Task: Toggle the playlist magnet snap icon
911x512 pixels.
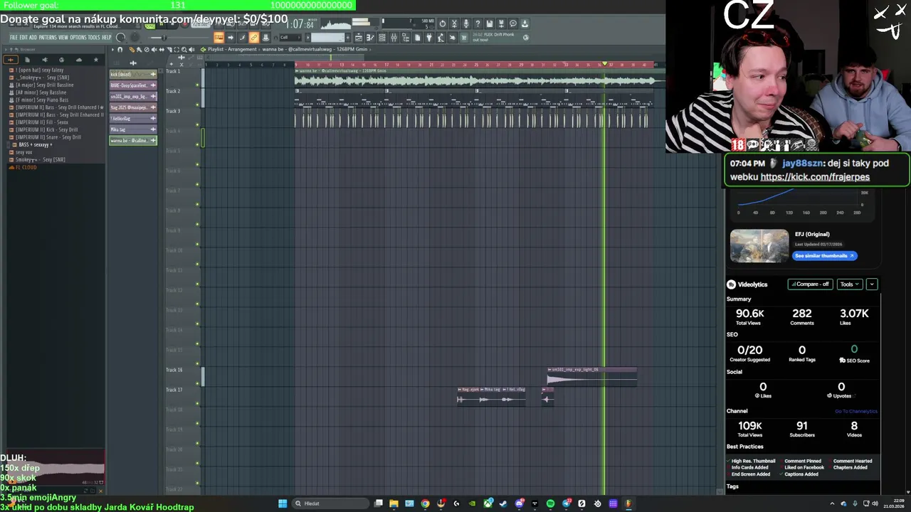Action: pyautogui.click(x=120, y=49)
